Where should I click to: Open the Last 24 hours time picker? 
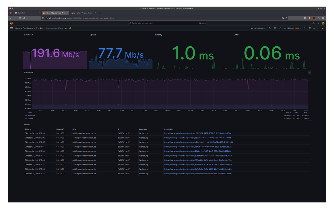pyautogui.click(x=291, y=28)
